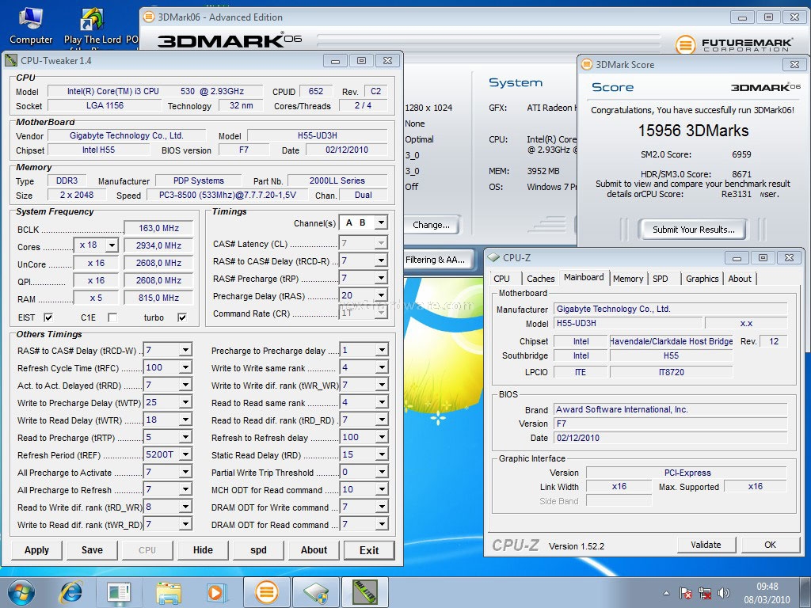Open the About tab in CPU-Z

click(x=740, y=279)
